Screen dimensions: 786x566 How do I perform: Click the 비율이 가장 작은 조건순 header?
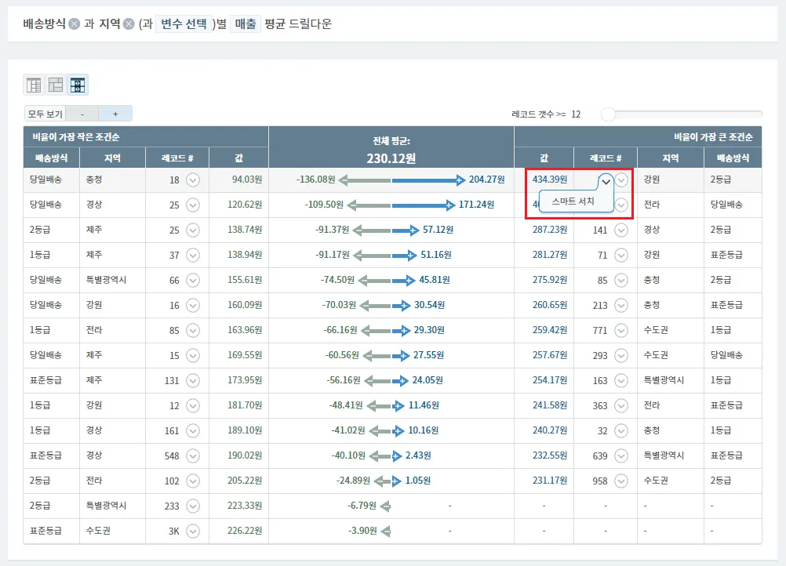pyautogui.click(x=76, y=136)
